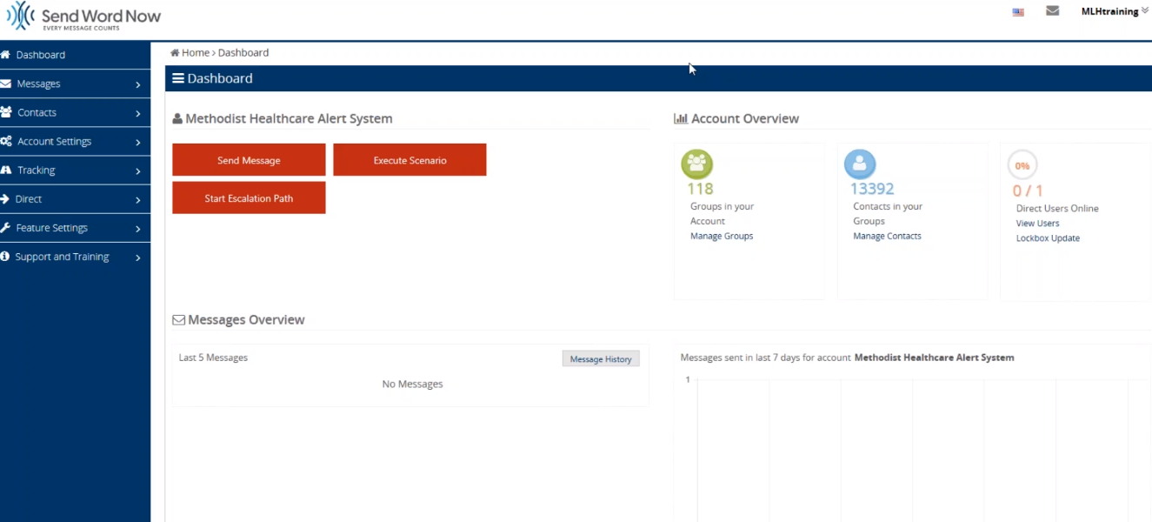
Task: Expand the Messages menu chevron
Action: (138, 84)
